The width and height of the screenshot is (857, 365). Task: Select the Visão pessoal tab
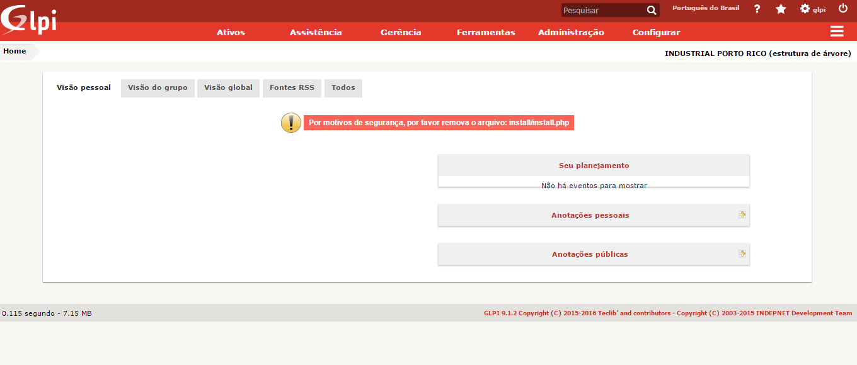pyautogui.click(x=84, y=88)
